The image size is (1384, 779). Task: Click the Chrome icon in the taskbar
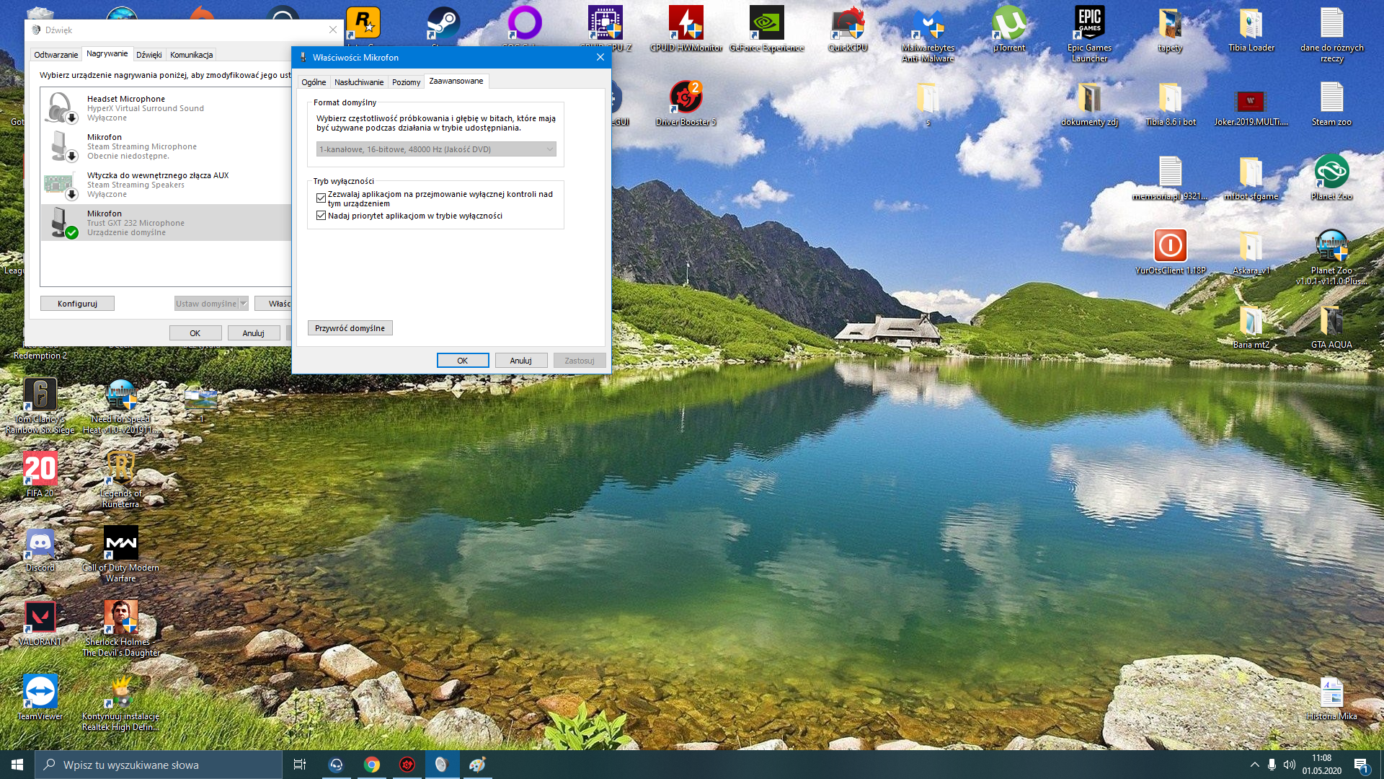[x=372, y=765]
